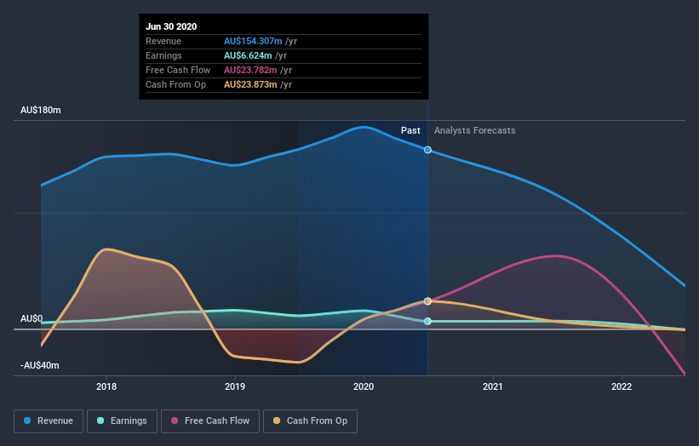Click the 2021 x-axis label

pos(493,386)
